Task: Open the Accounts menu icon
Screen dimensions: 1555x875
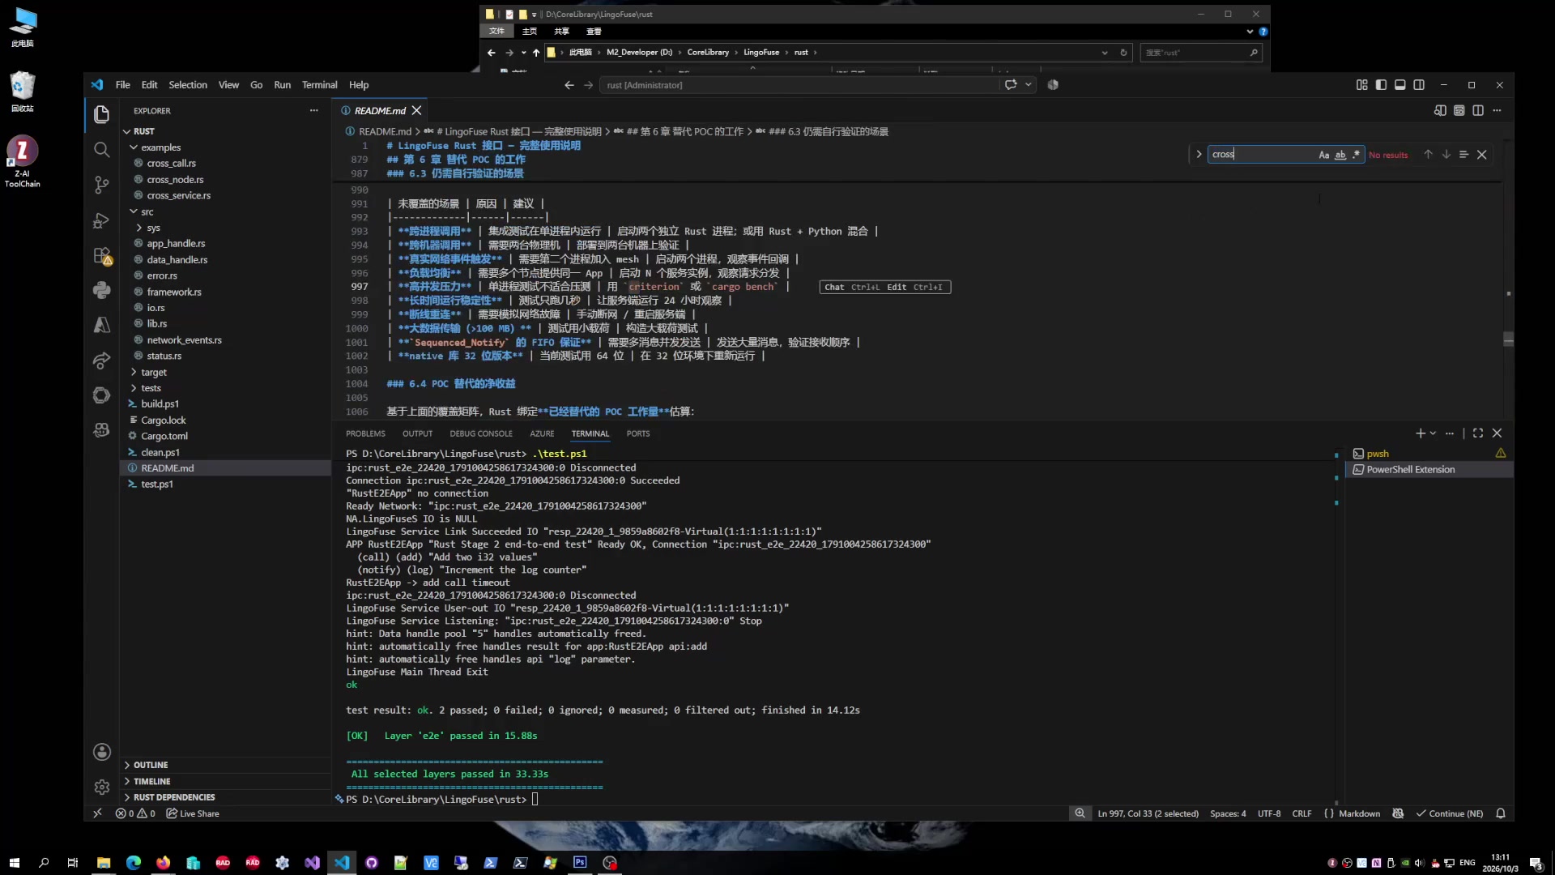Action: tap(101, 752)
